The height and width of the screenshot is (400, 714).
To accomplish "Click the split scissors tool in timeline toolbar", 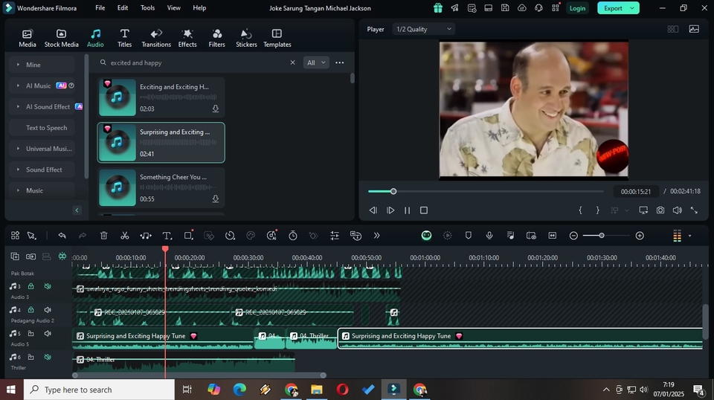I will [x=124, y=236].
